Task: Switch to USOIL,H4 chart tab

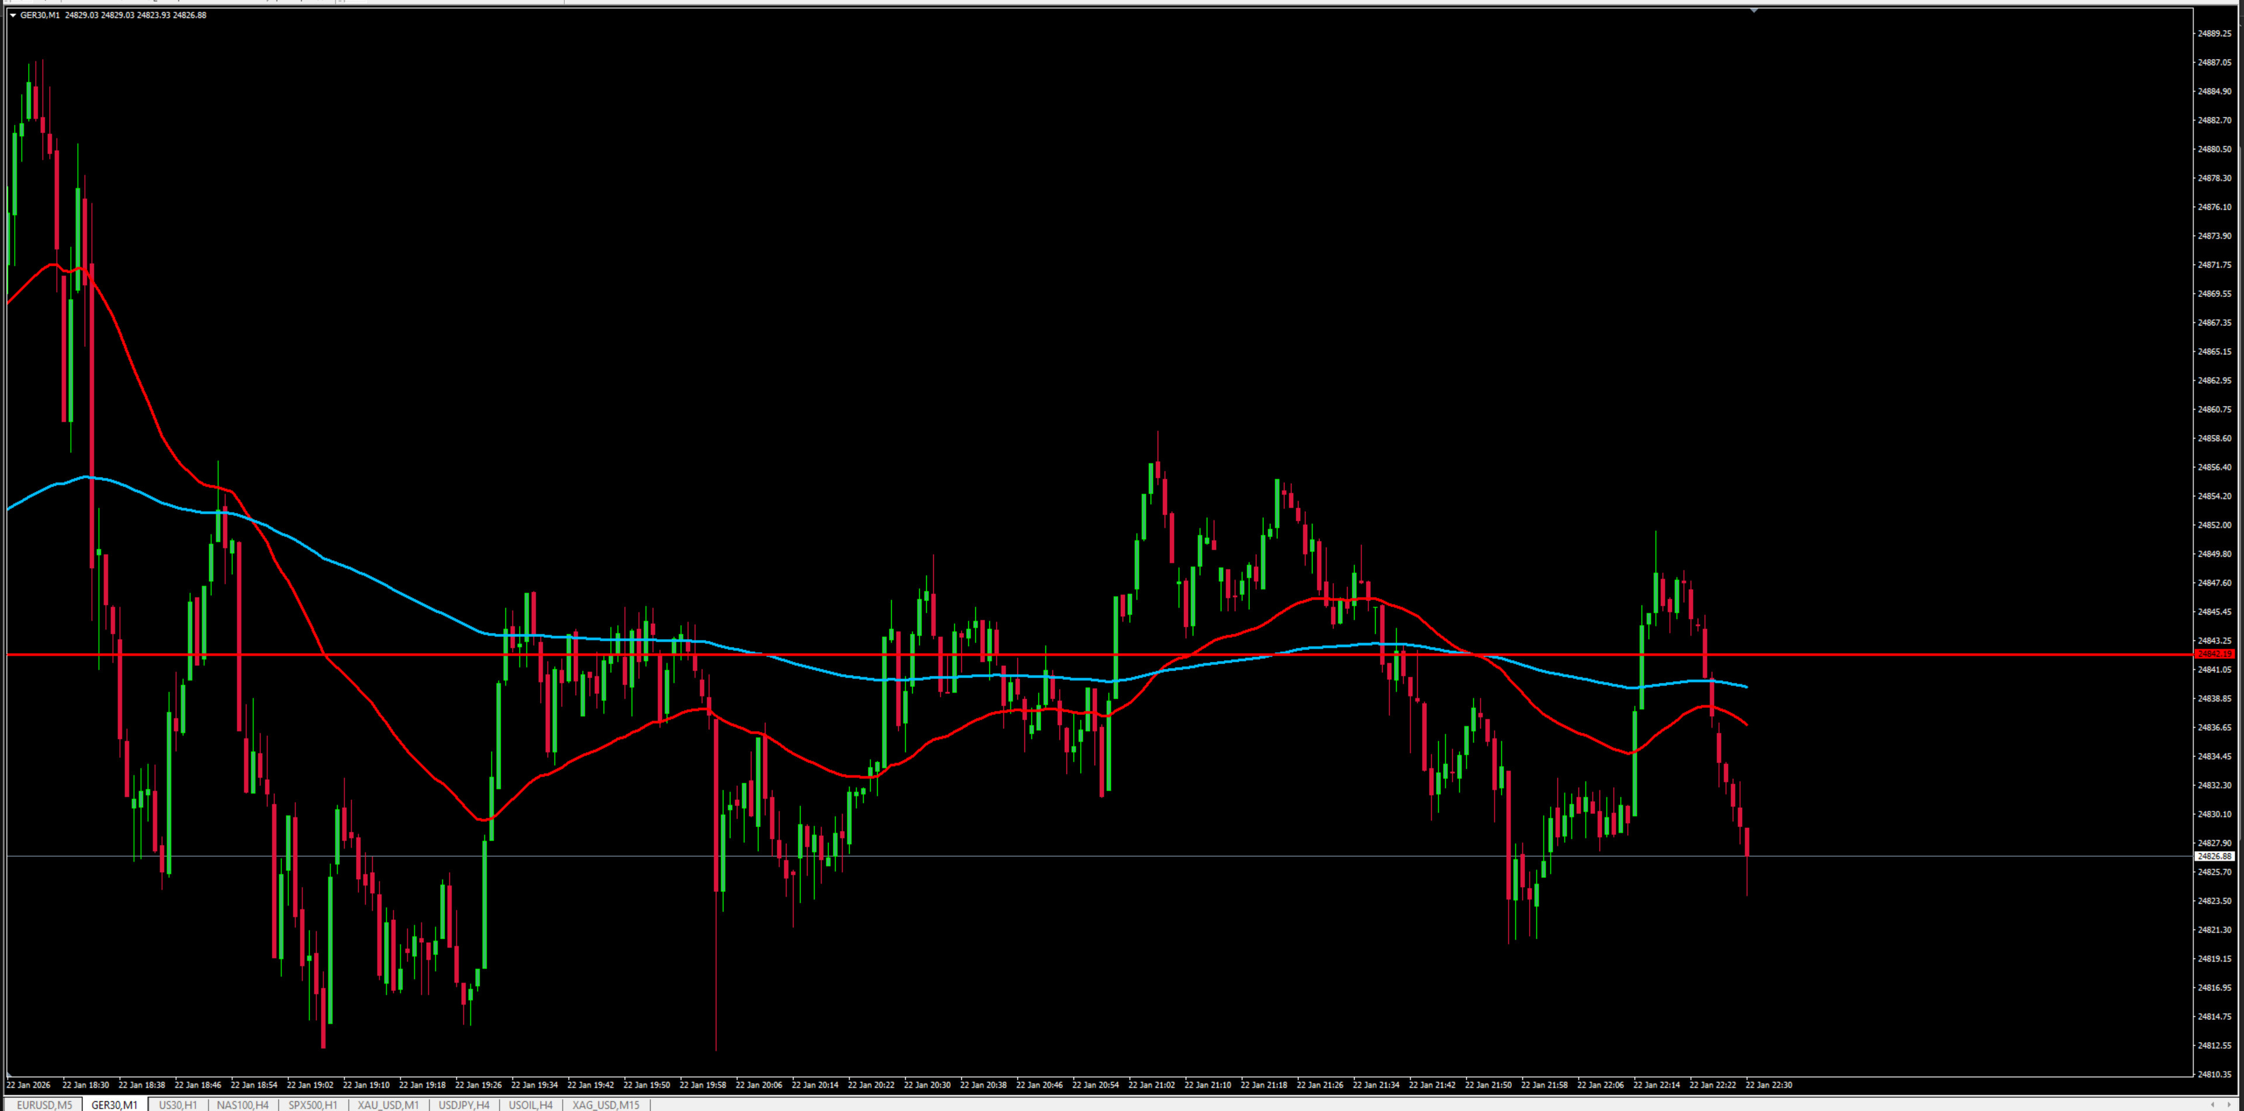Action: click(531, 1105)
